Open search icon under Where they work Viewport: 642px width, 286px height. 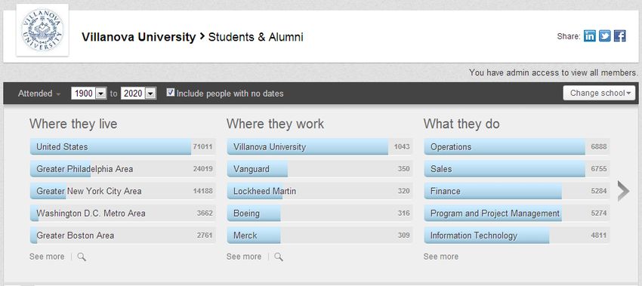279,257
